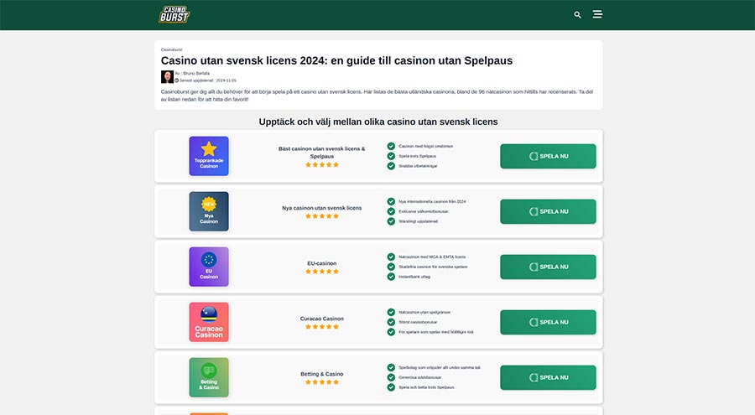Click author photo of Bruno Bertafa

click(x=167, y=77)
